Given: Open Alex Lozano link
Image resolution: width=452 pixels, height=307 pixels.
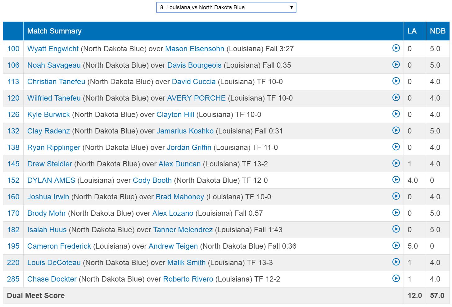Looking at the screenshot, I should pos(173,213).
